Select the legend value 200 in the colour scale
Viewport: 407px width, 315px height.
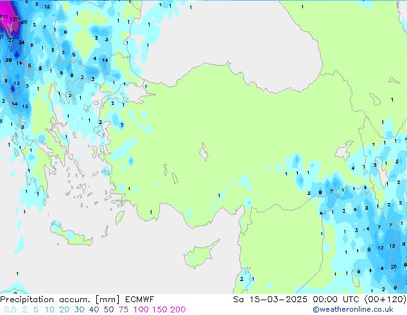tap(178, 310)
